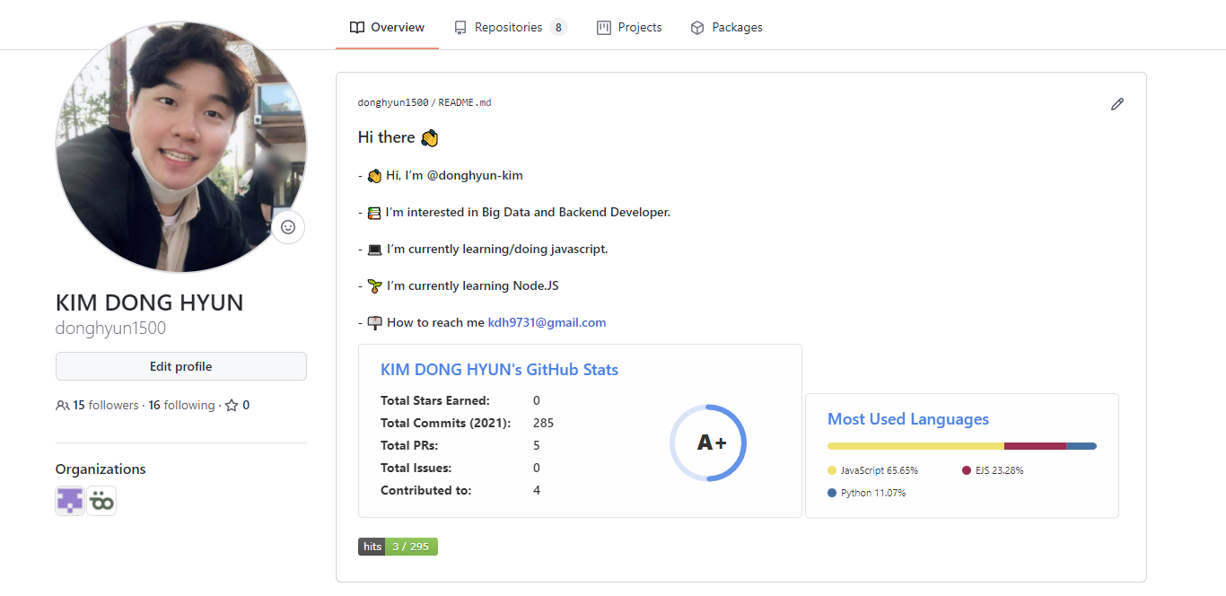The image size is (1226, 596).
Task: Open the @donghyun-kim profile mention
Action: [476, 175]
